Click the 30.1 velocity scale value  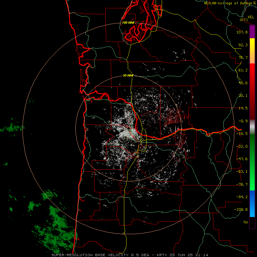(243, 96)
